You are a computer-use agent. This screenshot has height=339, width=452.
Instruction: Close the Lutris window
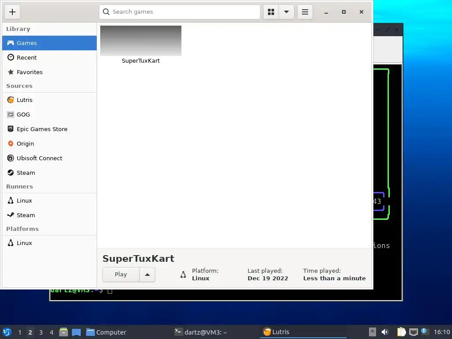(x=362, y=12)
